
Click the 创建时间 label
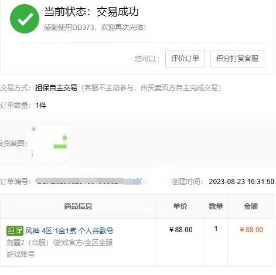click(187, 182)
